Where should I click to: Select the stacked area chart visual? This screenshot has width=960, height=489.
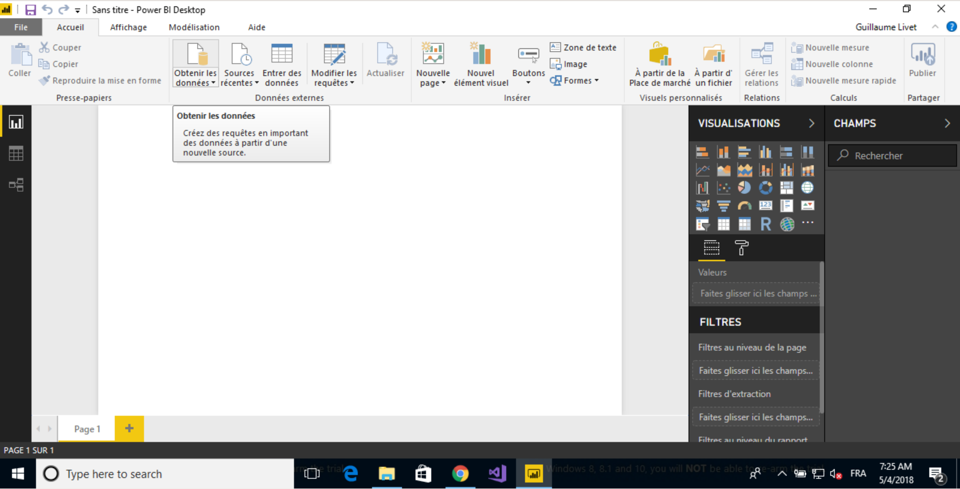pyautogui.click(x=744, y=170)
